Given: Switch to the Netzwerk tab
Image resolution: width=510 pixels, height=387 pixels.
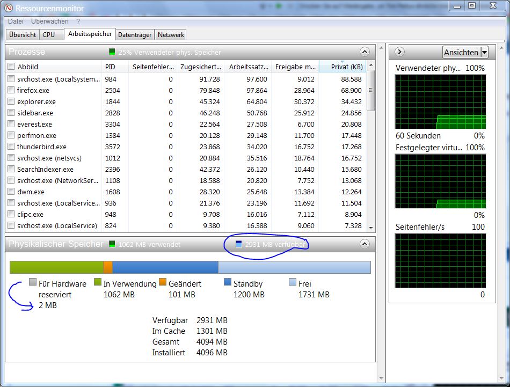Looking at the screenshot, I should (171, 34).
